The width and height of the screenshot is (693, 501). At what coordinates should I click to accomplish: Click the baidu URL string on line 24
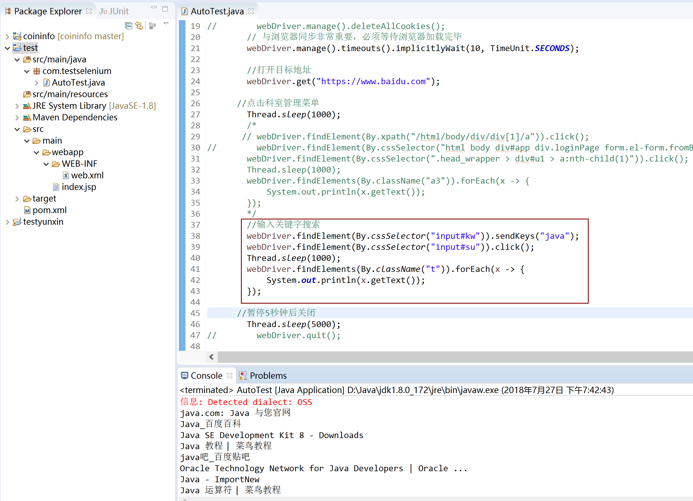[373, 82]
